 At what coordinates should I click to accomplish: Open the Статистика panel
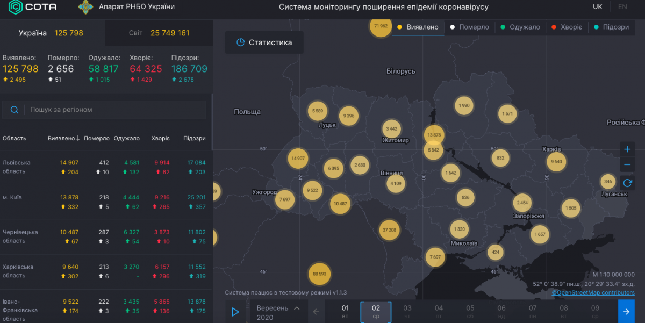(x=264, y=42)
